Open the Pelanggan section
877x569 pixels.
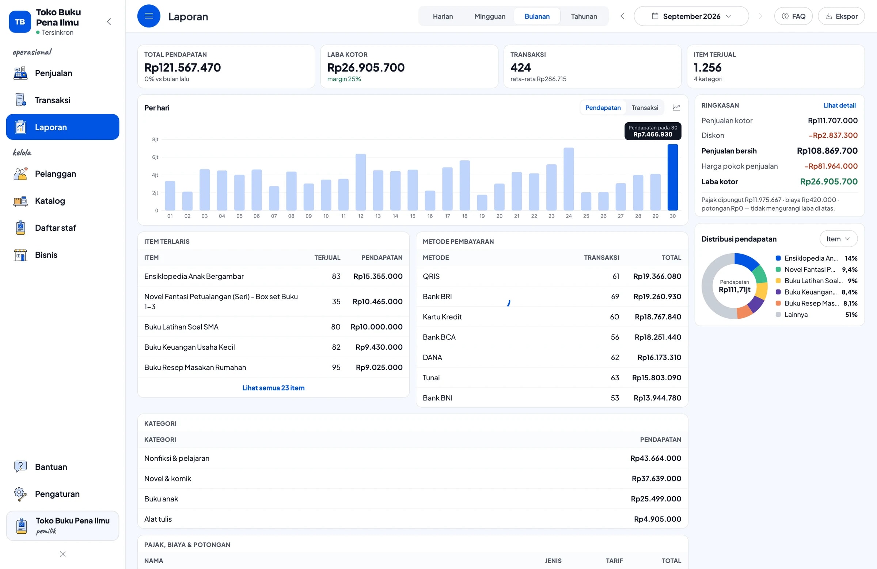62,174
